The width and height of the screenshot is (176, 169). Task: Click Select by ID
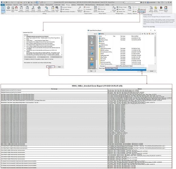(x=142, y=9)
